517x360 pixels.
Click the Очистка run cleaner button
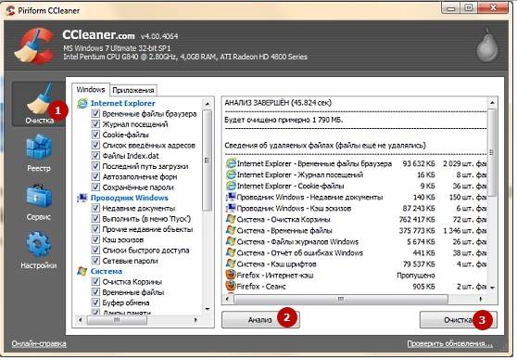[459, 320]
